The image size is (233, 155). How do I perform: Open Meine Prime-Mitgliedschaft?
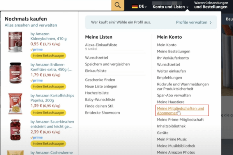pyautogui.click(x=180, y=120)
